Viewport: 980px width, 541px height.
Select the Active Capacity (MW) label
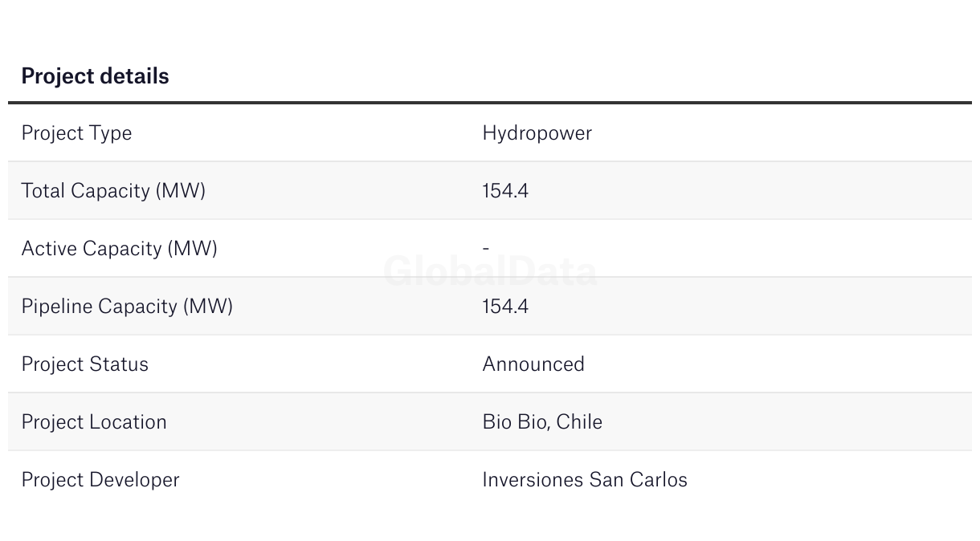(119, 249)
